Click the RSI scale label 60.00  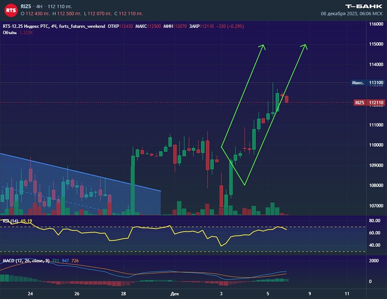tap(374, 232)
